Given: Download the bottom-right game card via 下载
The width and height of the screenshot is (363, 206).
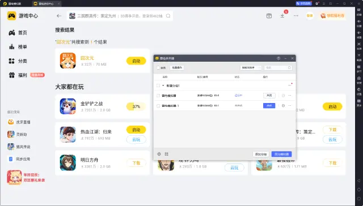Looking at the screenshot, I should [332, 163].
